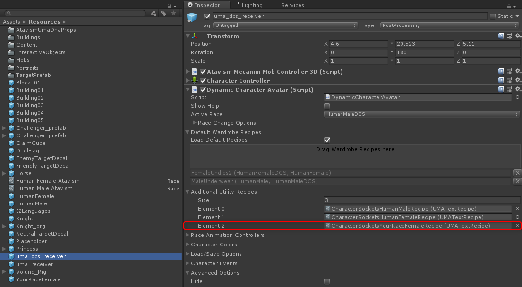This screenshot has height=287, width=522.
Task: Remove the MaleUnderwear recipe with X button
Action: [517, 181]
